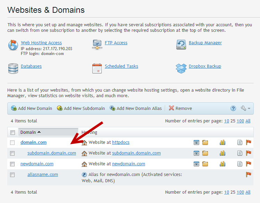Preview subdomain.domain.com site via preview icon
260x203 pixels.
(196, 153)
